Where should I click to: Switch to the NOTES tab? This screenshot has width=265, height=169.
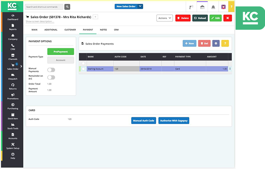(x=103, y=30)
